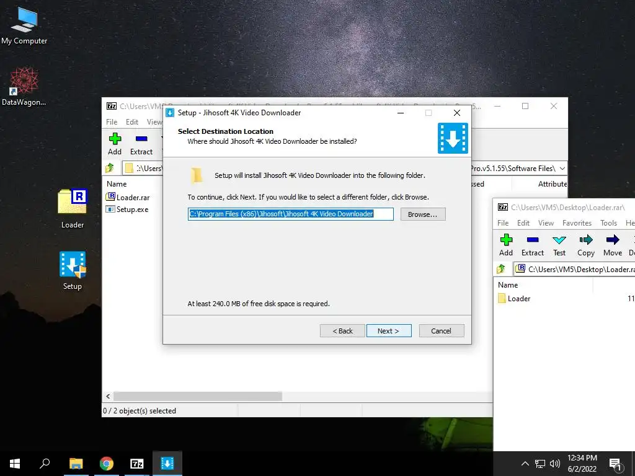
Task: Click Name column header in back 7-Zip window
Action: click(x=117, y=183)
